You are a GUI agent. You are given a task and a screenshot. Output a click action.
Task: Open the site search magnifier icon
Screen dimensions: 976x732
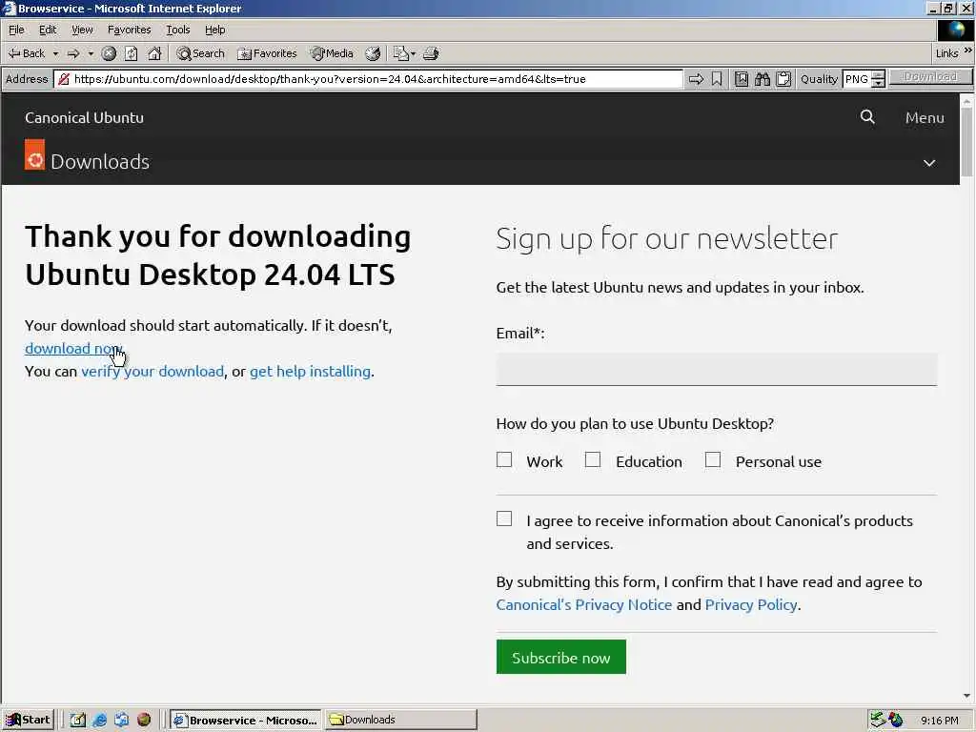click(x=867, y=117)
